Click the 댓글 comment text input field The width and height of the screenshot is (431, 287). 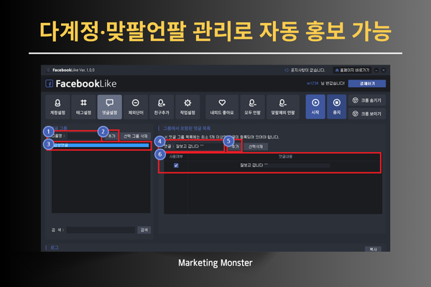tap(200, 146)
